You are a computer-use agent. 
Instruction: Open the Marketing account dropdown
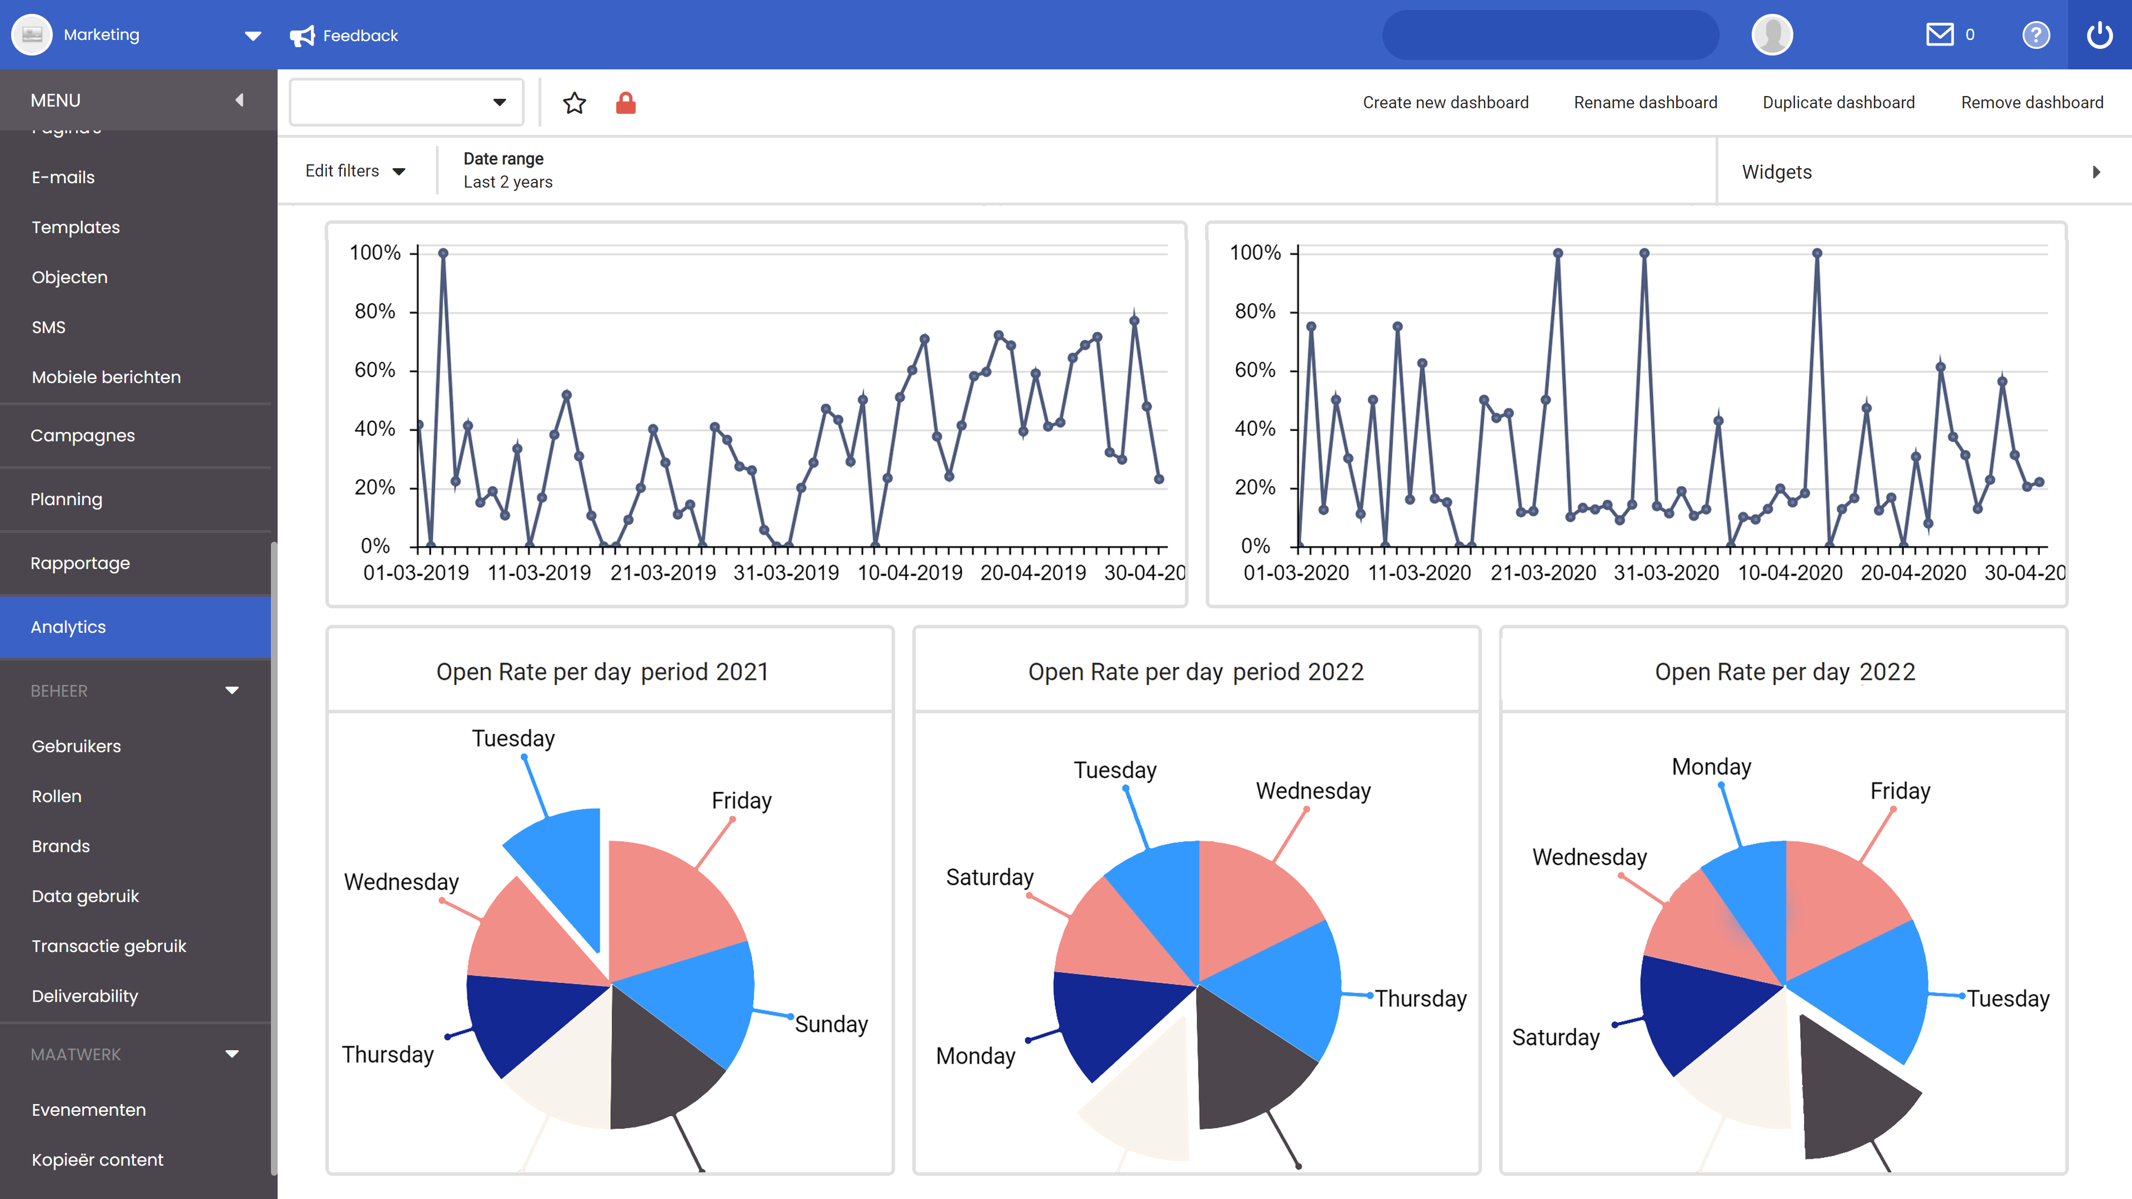click(252, 36)
